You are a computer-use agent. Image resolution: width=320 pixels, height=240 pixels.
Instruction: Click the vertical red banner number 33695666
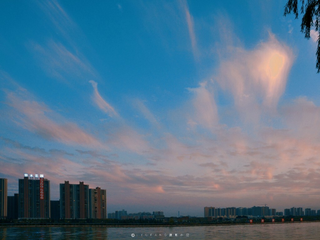click(42, 188)
